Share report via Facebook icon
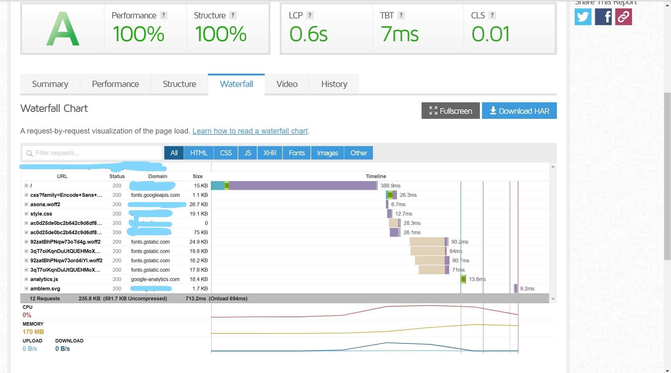The height and width of the screenshot is (373, 671). point(603,17)
